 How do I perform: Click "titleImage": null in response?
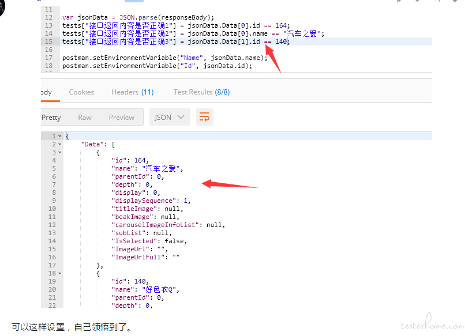pos(147,209)
